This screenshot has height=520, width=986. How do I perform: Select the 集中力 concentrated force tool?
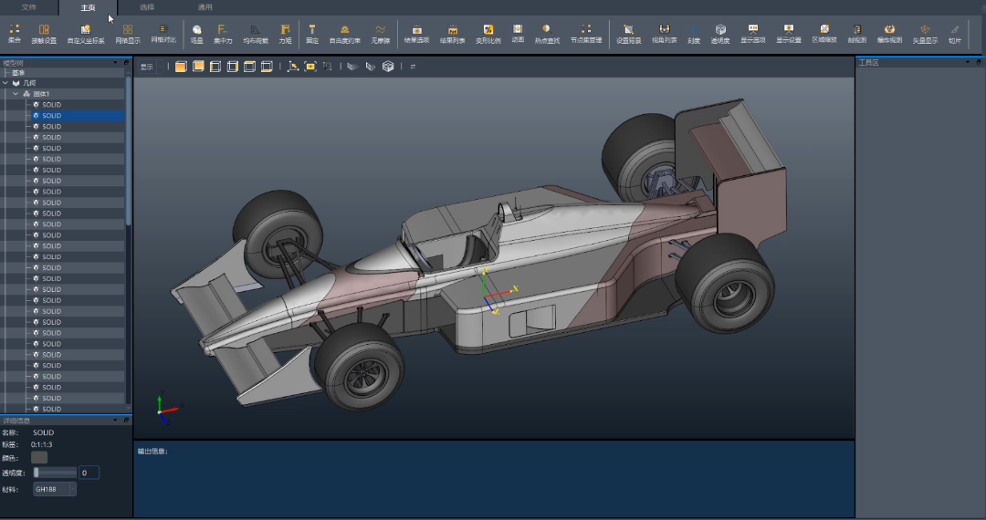223,34
